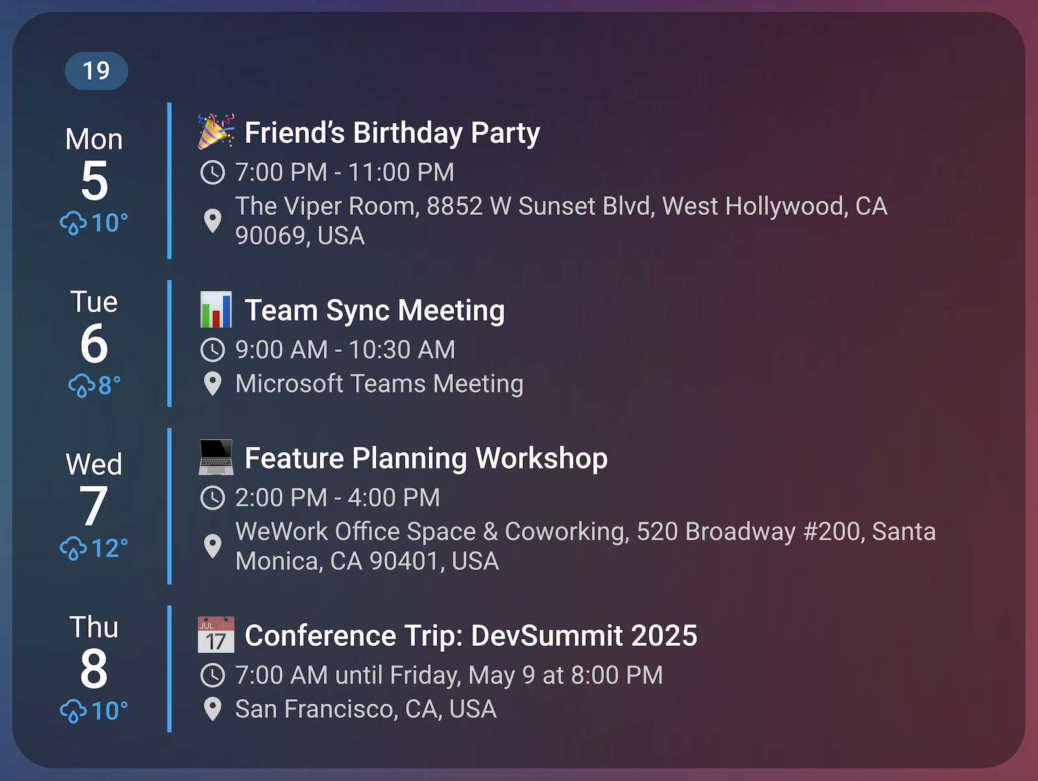Open Feature Planning Workshop event
The image size is (1038, 781).
coord(426,458)
